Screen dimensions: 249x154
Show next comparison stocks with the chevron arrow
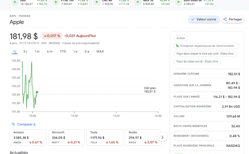tap(162, 137)
